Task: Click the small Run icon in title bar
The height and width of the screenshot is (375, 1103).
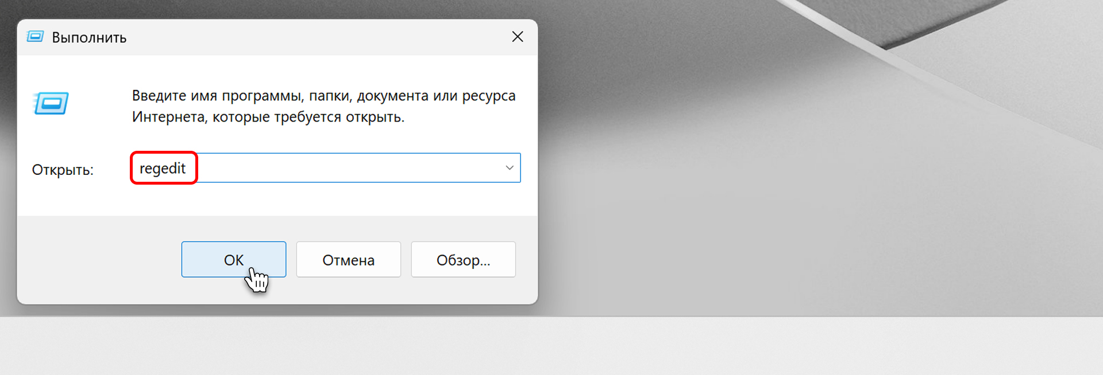Action: click(x=35, y=37)
